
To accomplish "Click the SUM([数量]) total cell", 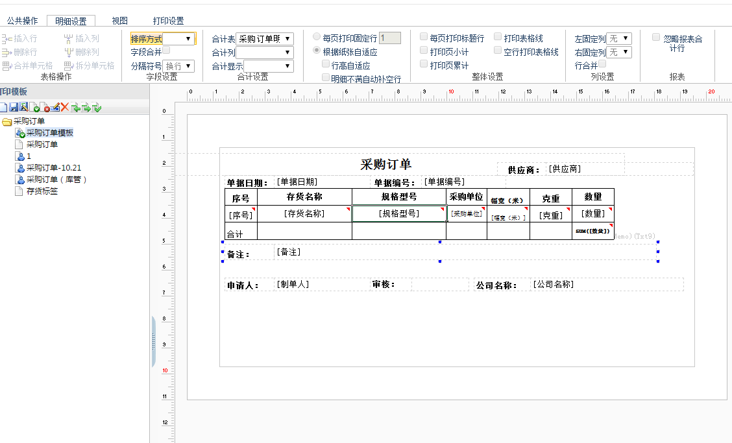I will click(593, 231).
